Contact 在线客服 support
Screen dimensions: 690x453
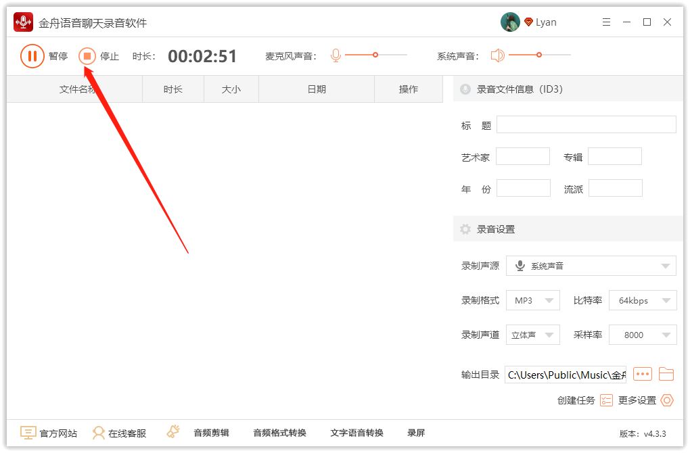pos(119,433)
